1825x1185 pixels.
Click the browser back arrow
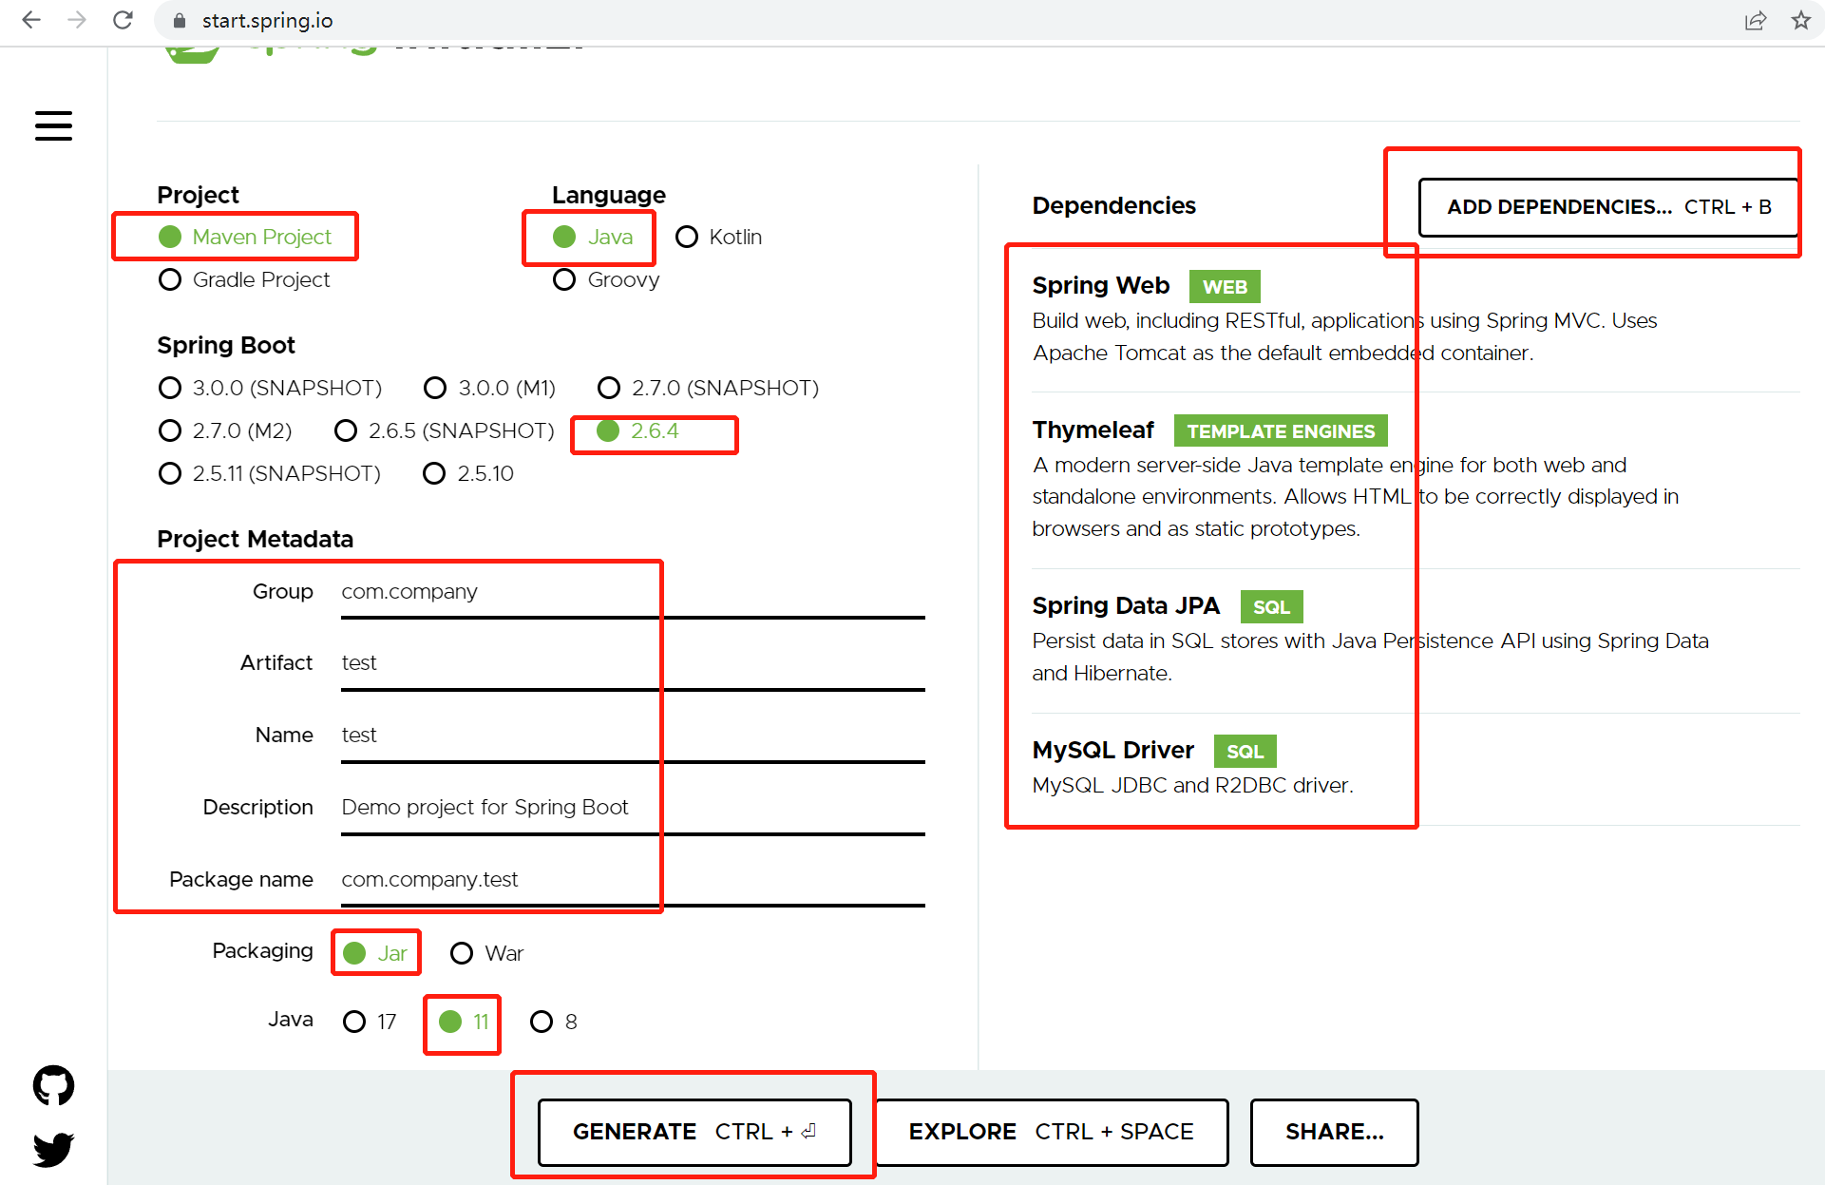pos(31,20)
